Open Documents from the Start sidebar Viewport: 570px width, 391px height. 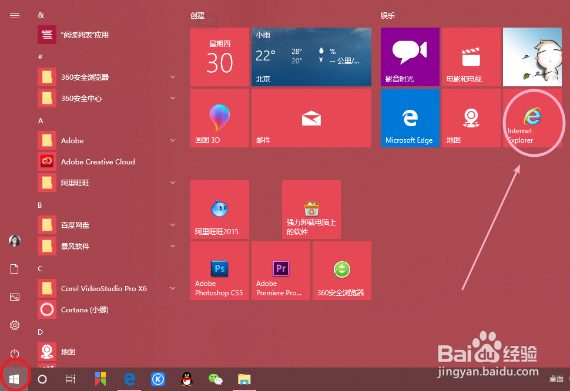click(x=15, y=269)
